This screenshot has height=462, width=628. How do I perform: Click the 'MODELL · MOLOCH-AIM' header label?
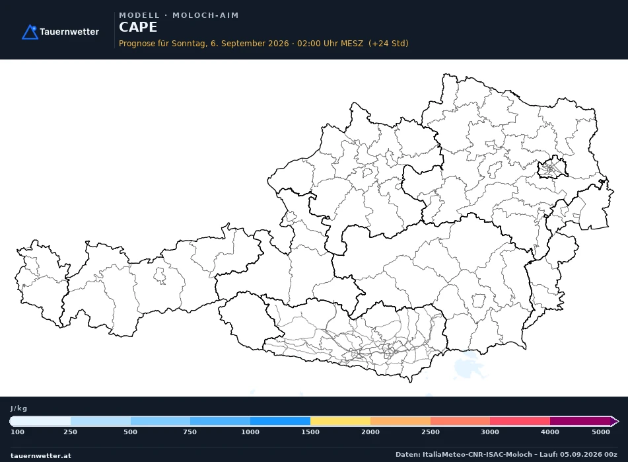179,15
